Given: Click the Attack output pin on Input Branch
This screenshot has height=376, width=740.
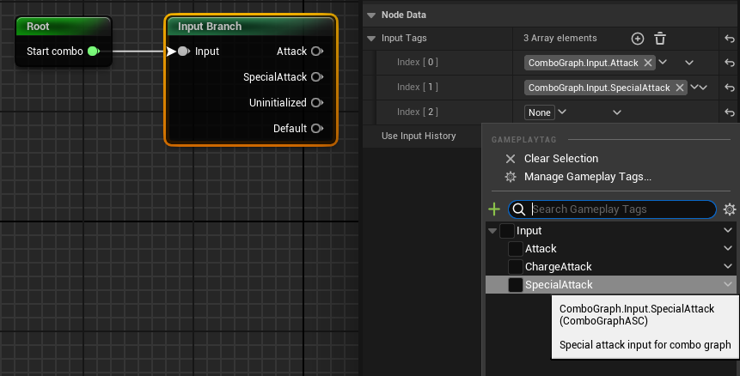Looking at the screenshot, I should (x=316, y=52).
